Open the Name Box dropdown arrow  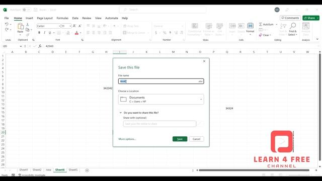[x=21, y=46]
